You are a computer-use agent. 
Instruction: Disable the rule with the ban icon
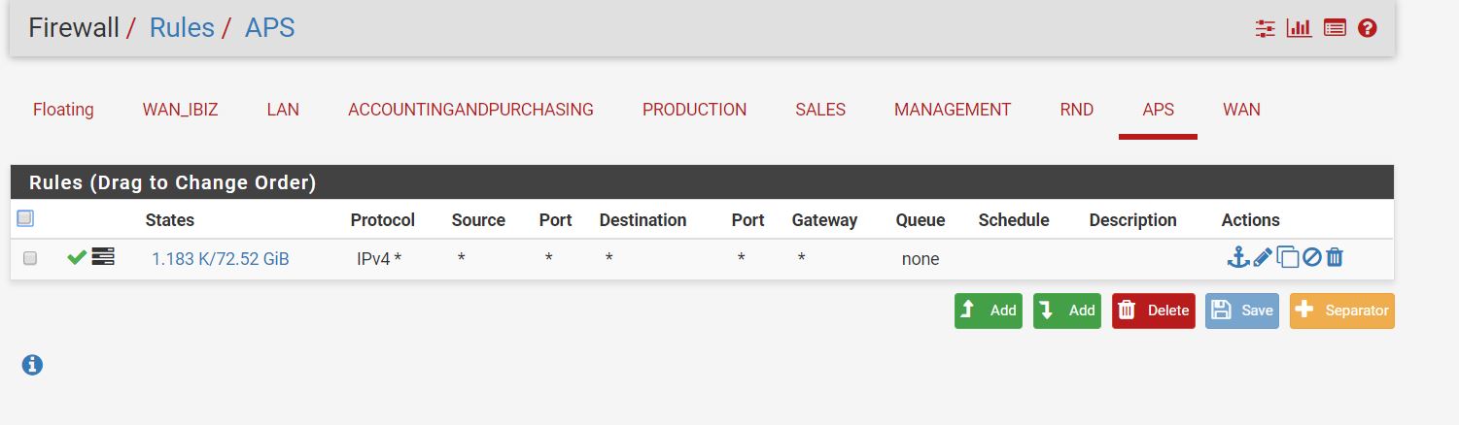[1311, 258]
